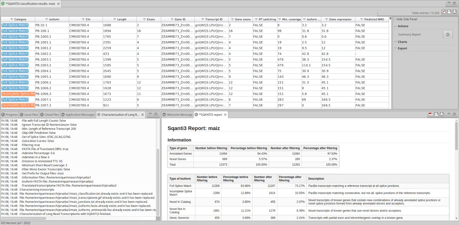Click the Transcript ID column filter icon
The width and height of the screenshot is (459, 225).
pyautogui.click(x=203, y=19)
